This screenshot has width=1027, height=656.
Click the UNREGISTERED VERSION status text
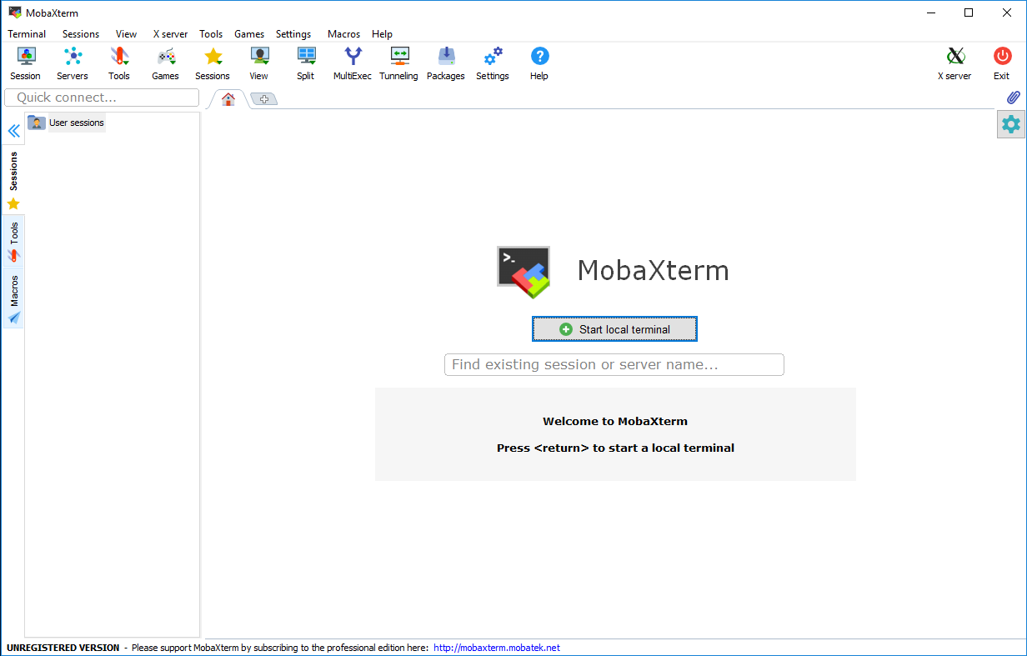click(63, 648)
